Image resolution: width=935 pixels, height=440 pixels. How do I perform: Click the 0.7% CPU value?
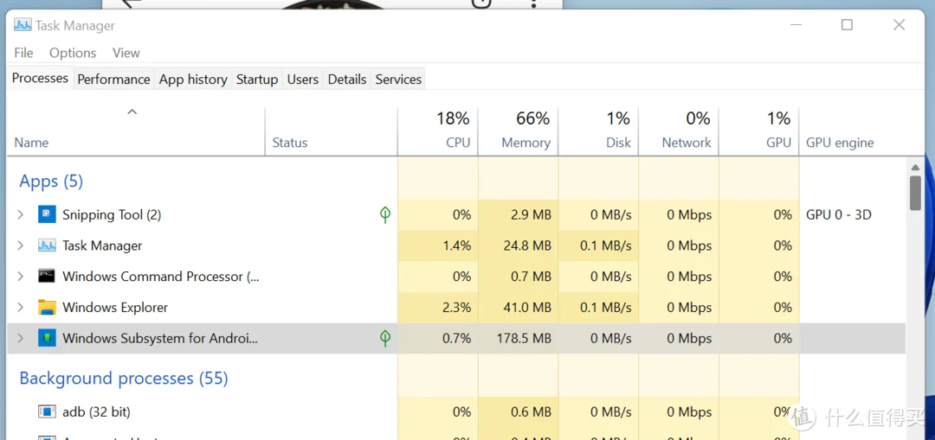coord(457,338)
